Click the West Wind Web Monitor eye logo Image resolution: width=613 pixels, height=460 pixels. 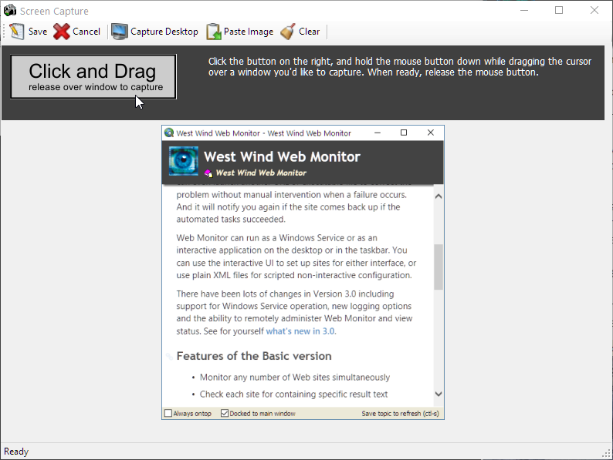183,161
